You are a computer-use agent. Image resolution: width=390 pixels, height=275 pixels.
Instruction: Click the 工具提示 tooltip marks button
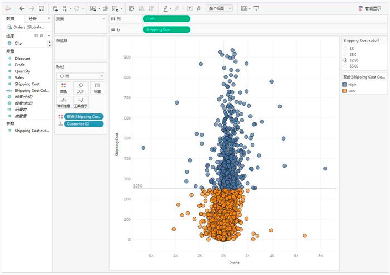point(81,102)
